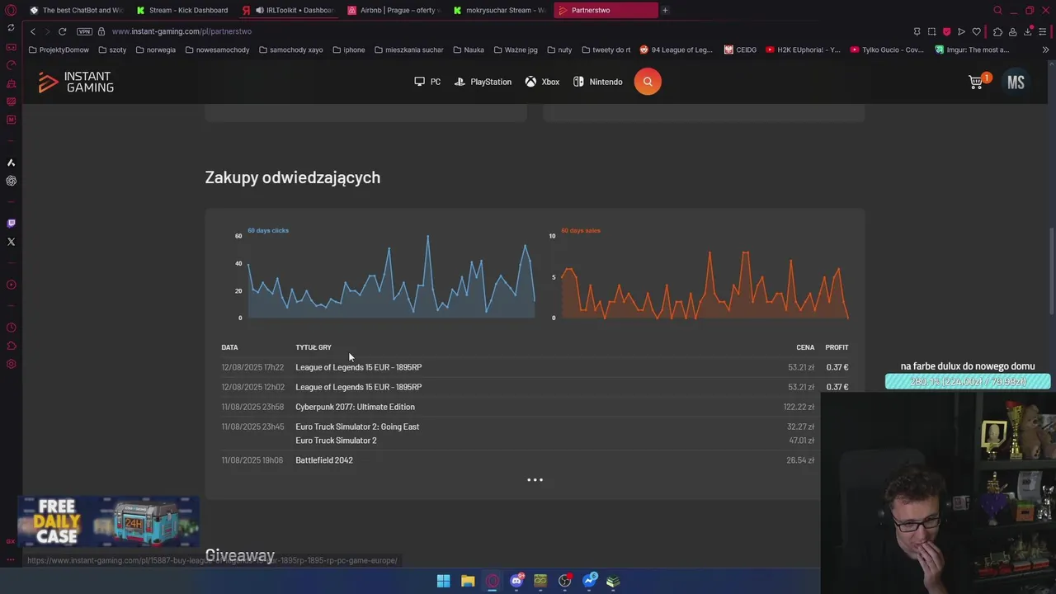
Task: Switch to IRLToolkit Dashboard tab
Action: click(x=288, y=10)
